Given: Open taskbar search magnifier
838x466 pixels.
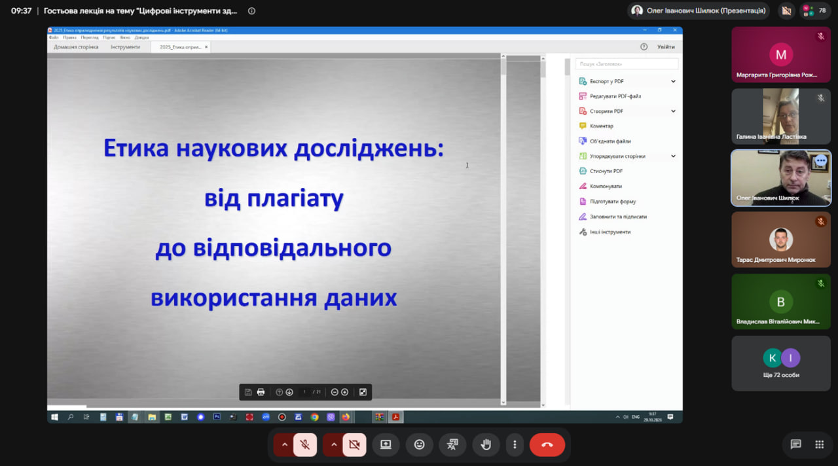Looking at the screenshot, I should [x=71, y=417].
